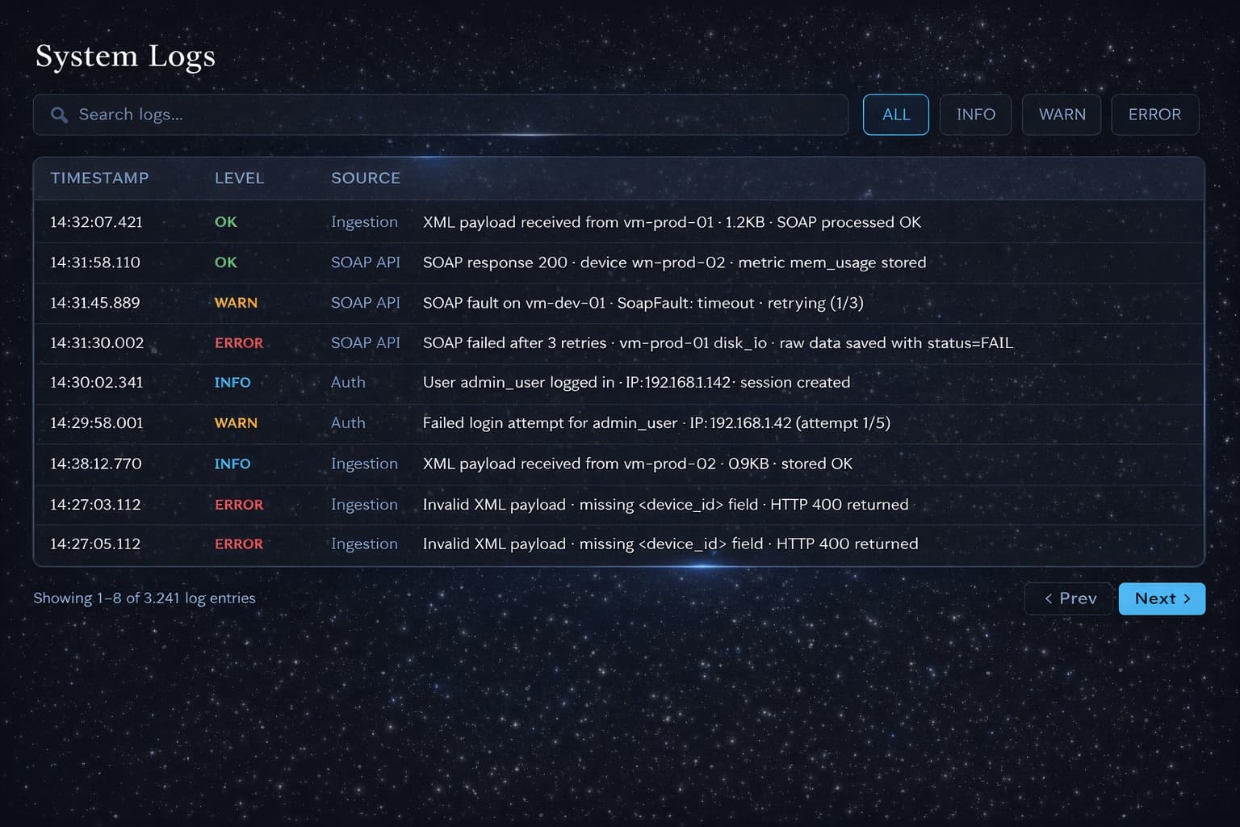Click the Prev pagination button

tap(1068, 598)
